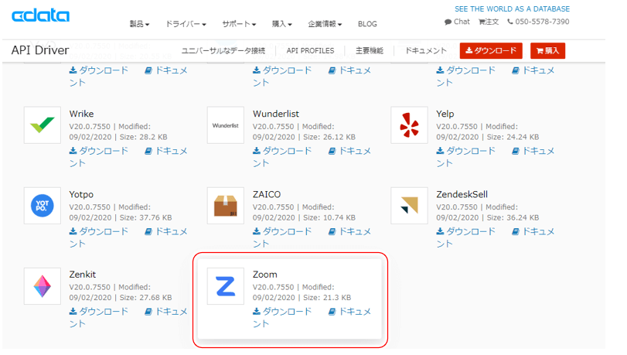Screen dimensions: 627x355
Task: Open the Zenkit documentation link
Action: click(x=166, y=312)
